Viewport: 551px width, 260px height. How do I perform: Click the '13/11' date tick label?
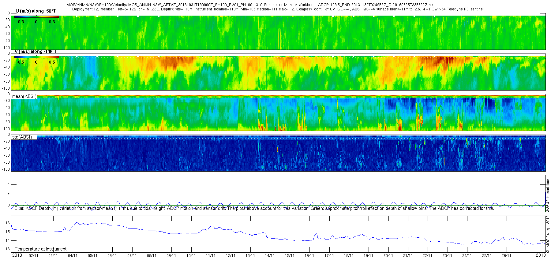point(250,256)
